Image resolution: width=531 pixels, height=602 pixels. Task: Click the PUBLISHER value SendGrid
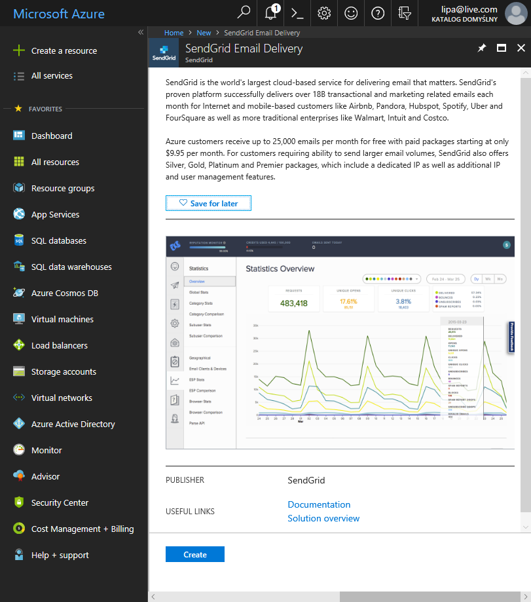(x=306, y=480)
